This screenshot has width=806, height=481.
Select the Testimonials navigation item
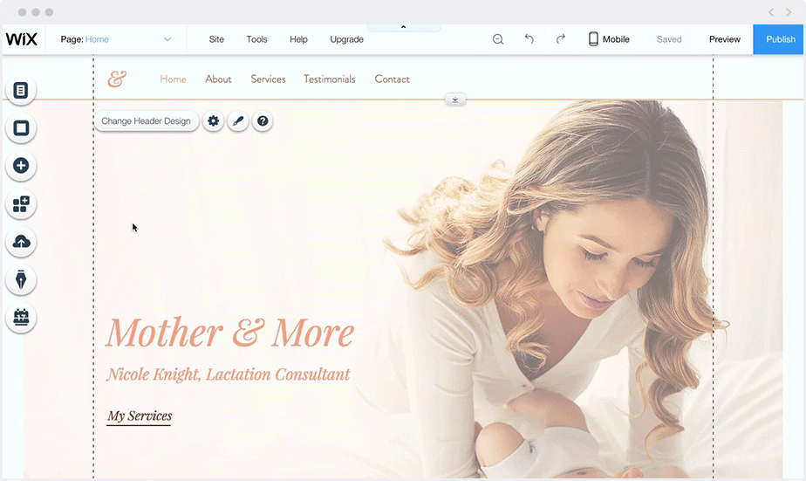(329, 79)
